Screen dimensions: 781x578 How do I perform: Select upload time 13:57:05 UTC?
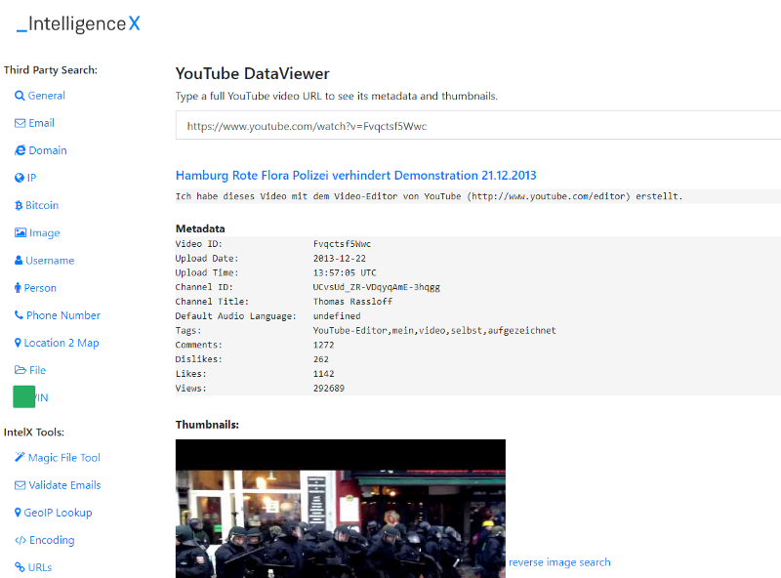tap(345, 273)
